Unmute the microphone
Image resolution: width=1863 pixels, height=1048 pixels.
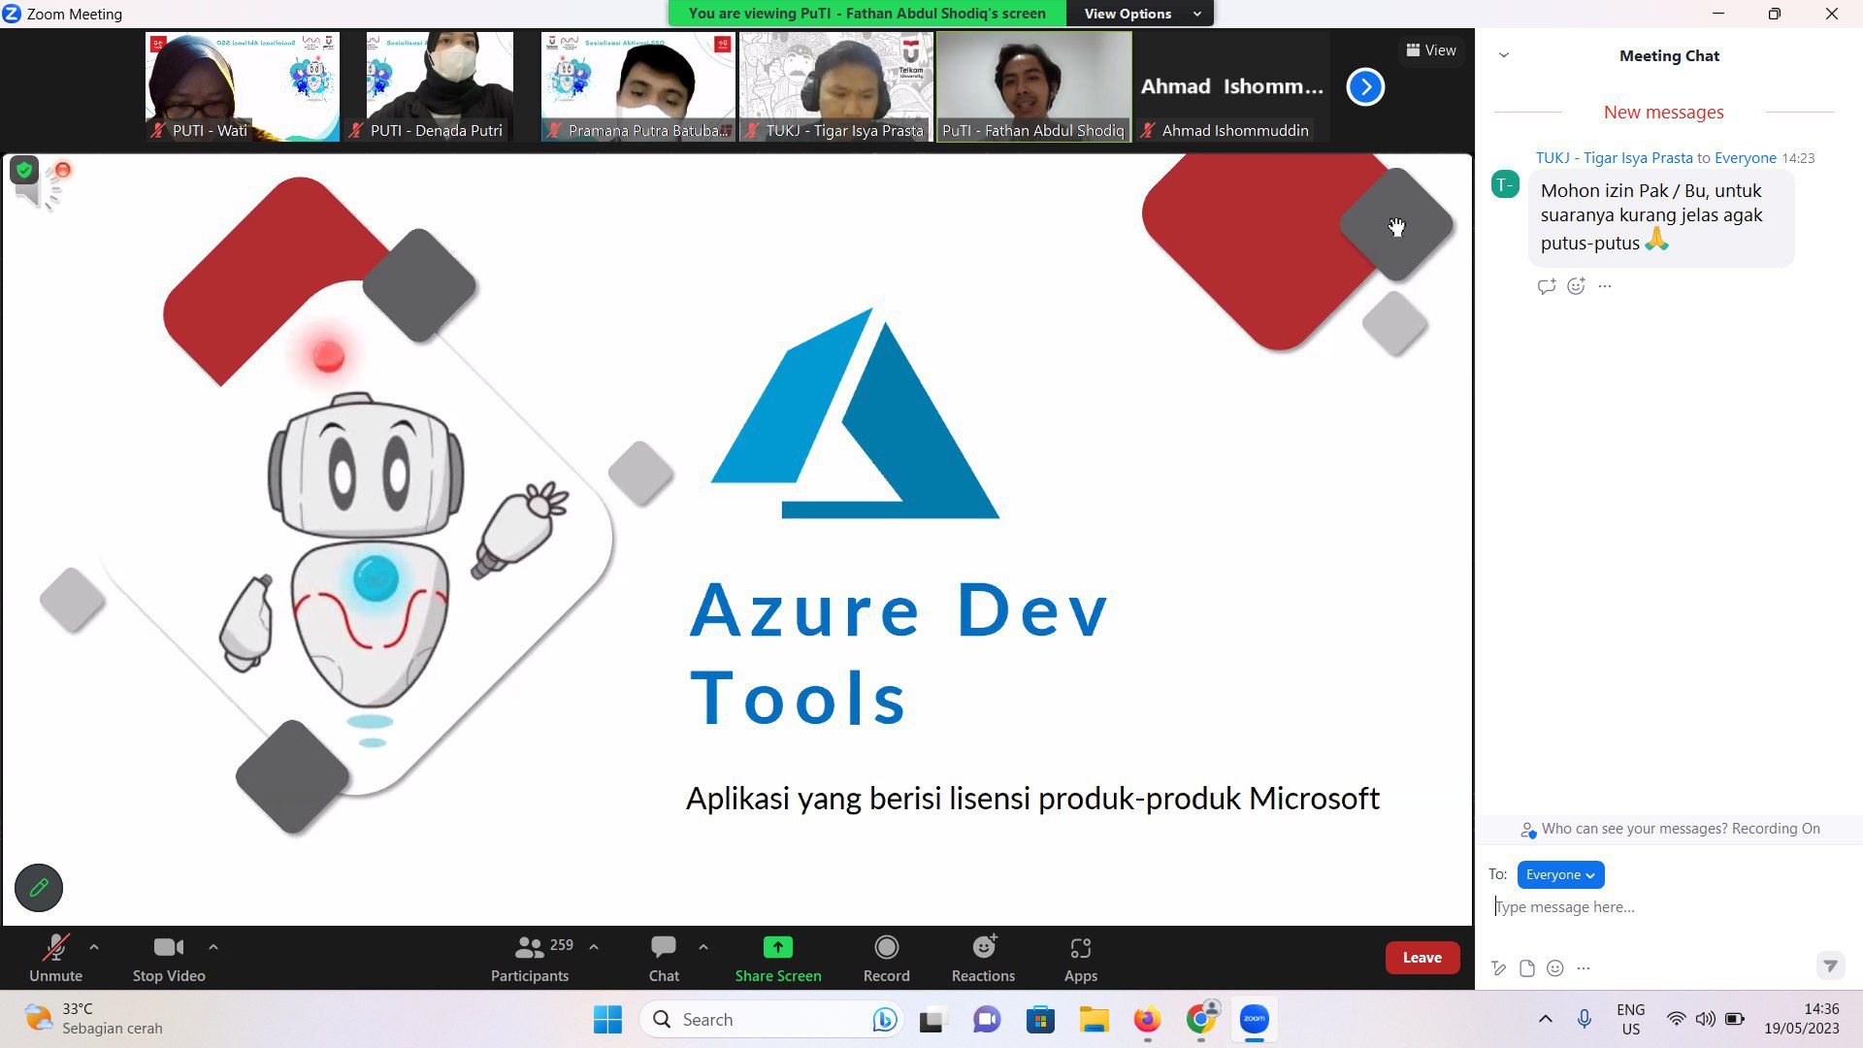[55, 958]
